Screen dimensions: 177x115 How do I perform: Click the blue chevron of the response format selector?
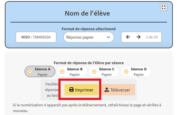[108, 37]
